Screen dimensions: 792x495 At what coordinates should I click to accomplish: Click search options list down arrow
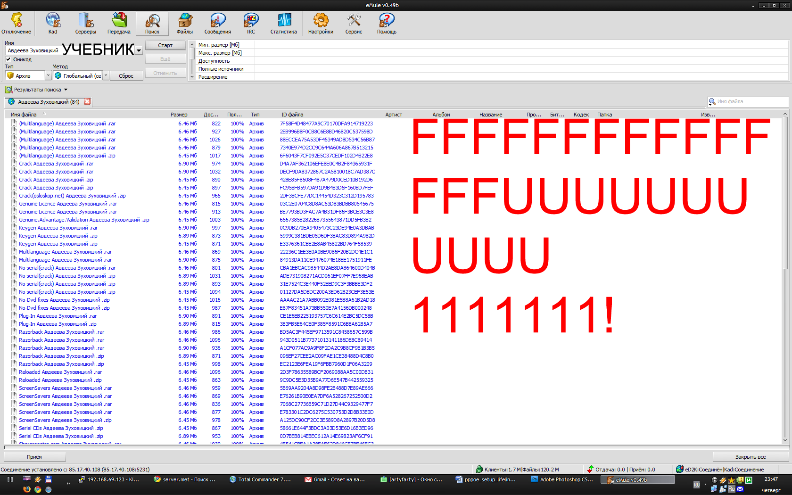pyautogui.click(x=192, y=76)
